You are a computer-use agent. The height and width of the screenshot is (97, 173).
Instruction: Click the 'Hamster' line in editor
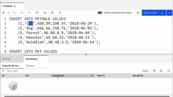click(57, 37)
